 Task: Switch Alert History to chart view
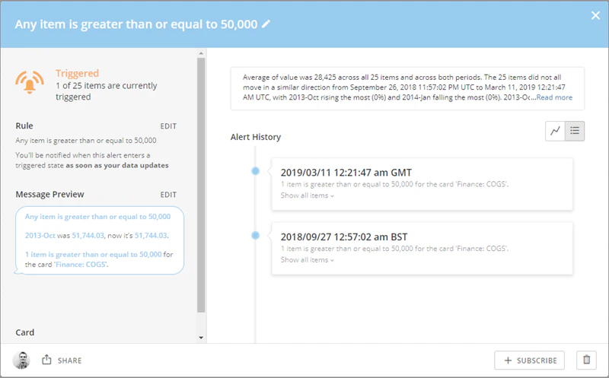click(555, 131)
